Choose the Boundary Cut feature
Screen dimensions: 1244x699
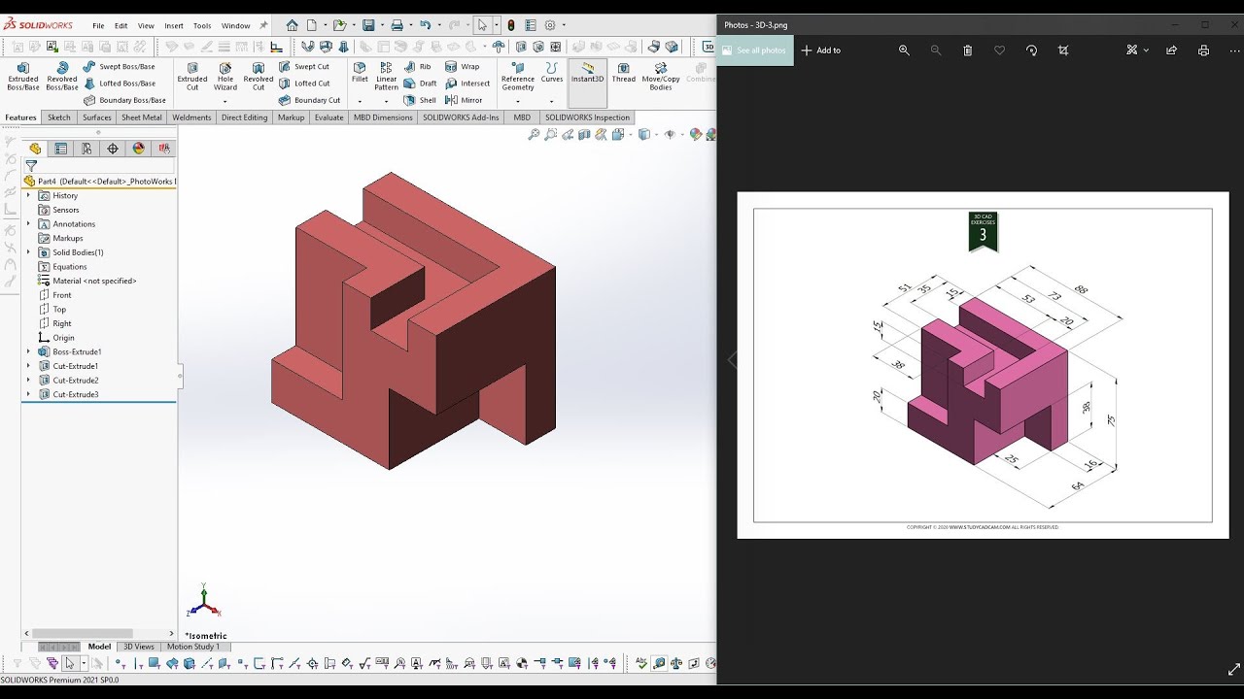click(310, 100)
